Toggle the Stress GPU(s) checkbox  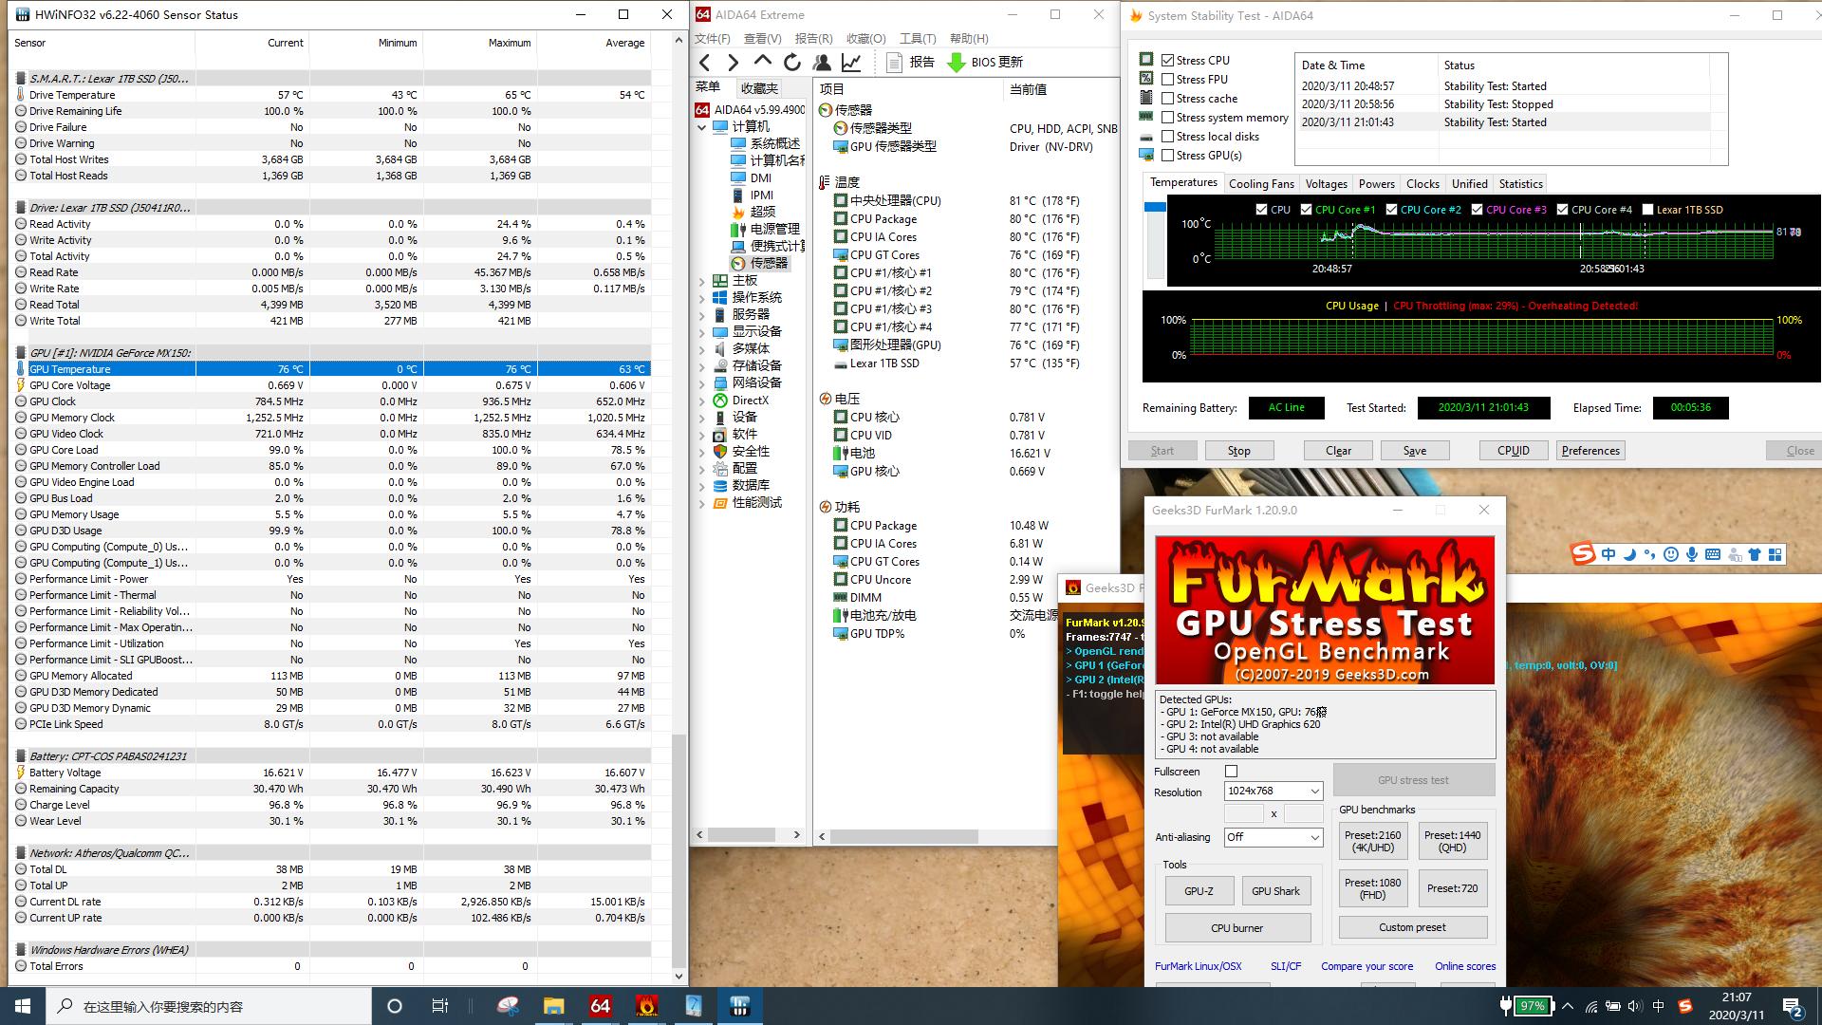pos(1168,156)
